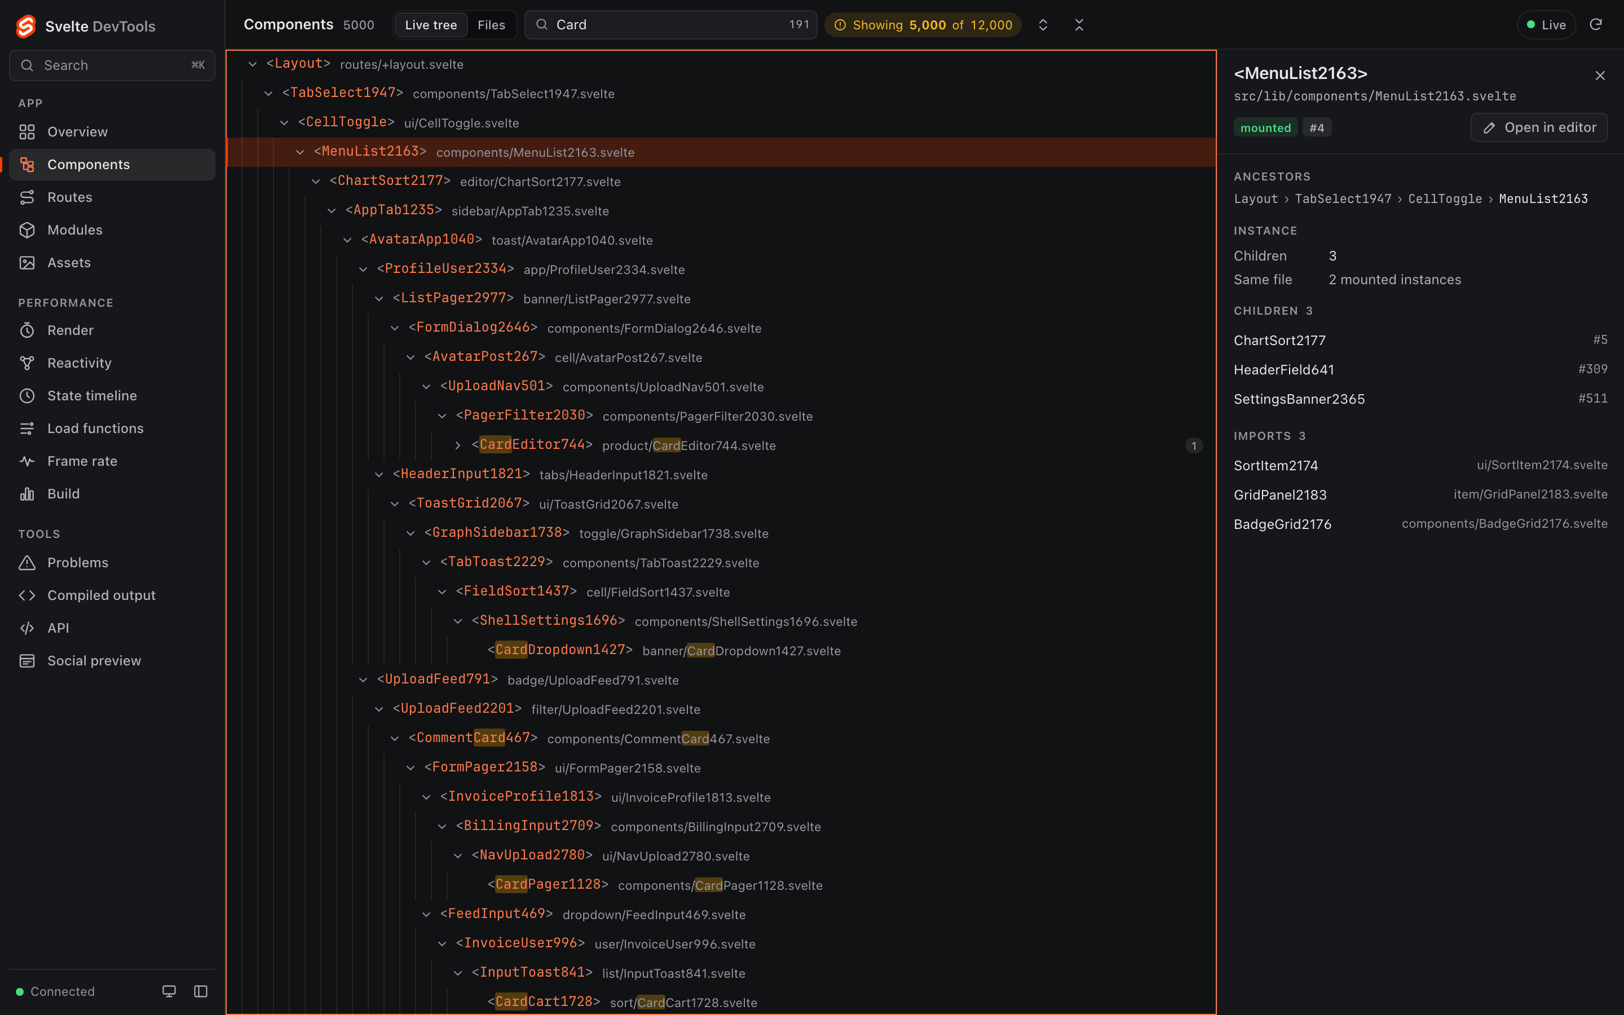The width and height of the screenshot is (1624, 1015).
Task: Open Routes in the sidebar
Action: pos(112,197)
